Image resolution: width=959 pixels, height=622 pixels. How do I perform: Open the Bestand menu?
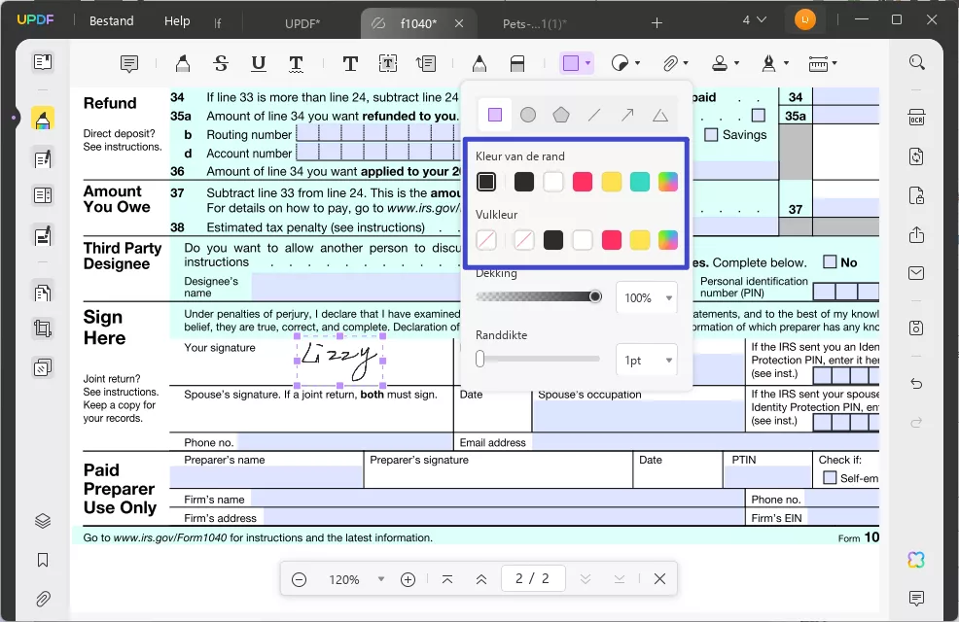pyautogui.click(x=111, y=20)
